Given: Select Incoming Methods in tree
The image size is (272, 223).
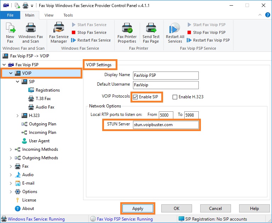Looking at the screenshot, I should [36, 149].
